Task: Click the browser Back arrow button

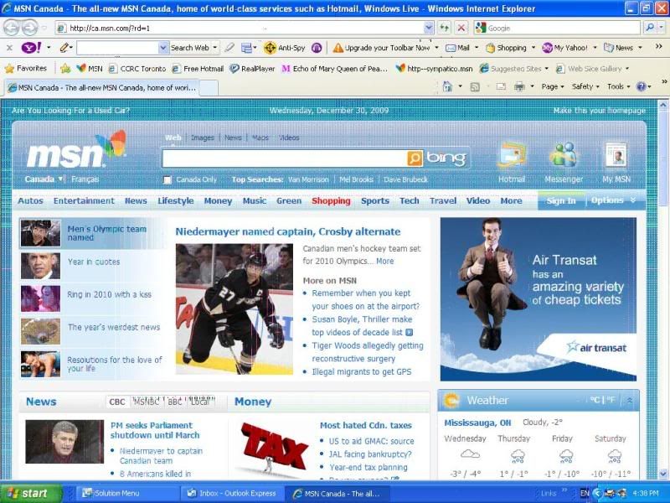Action: click(x=12, y=29)
